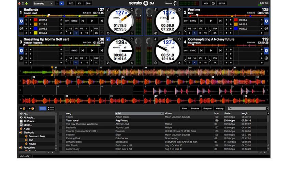This screenshot has width=290, height=172.
Task: Open the REC recording panel
Action: tap(71, 3)
